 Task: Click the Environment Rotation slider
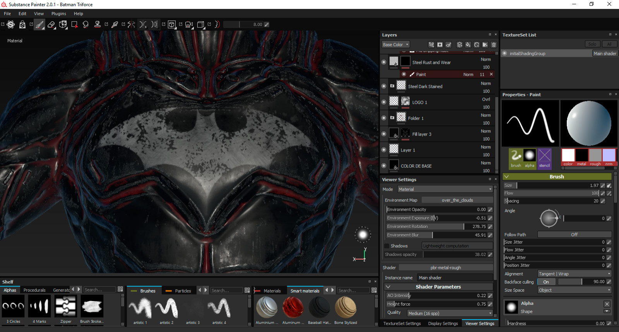click(437, 227)
